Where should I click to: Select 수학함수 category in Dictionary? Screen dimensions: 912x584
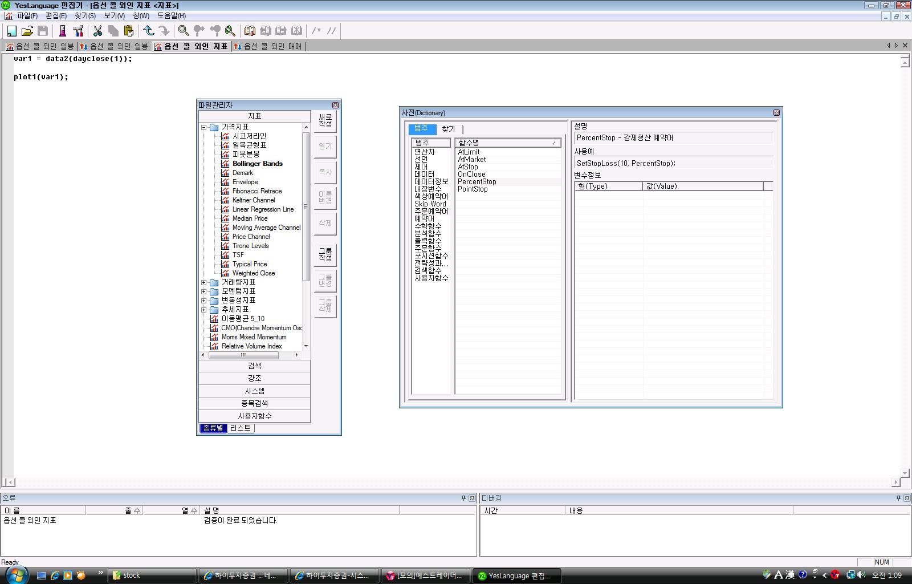tap(427, 226)
